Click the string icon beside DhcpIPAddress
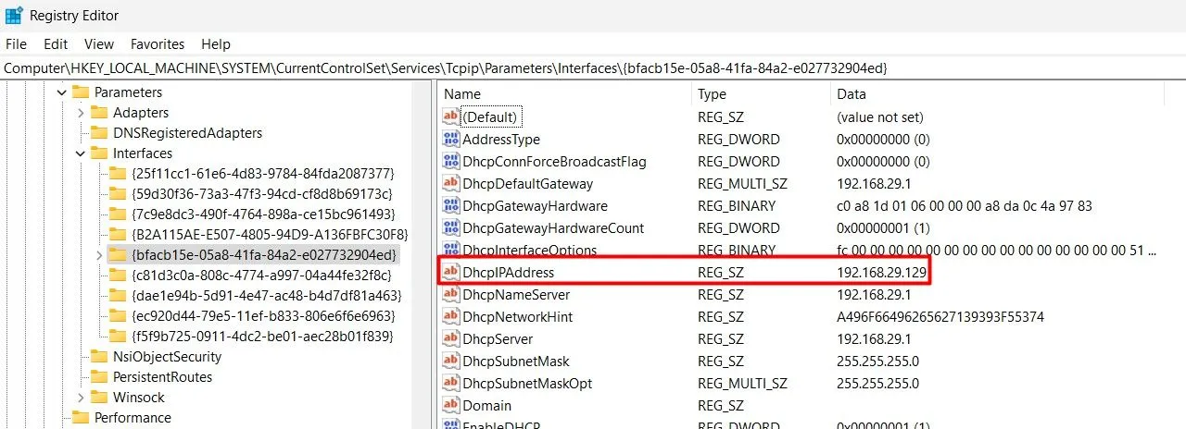This screenshot has width=1186, height=429. point(451,272)
